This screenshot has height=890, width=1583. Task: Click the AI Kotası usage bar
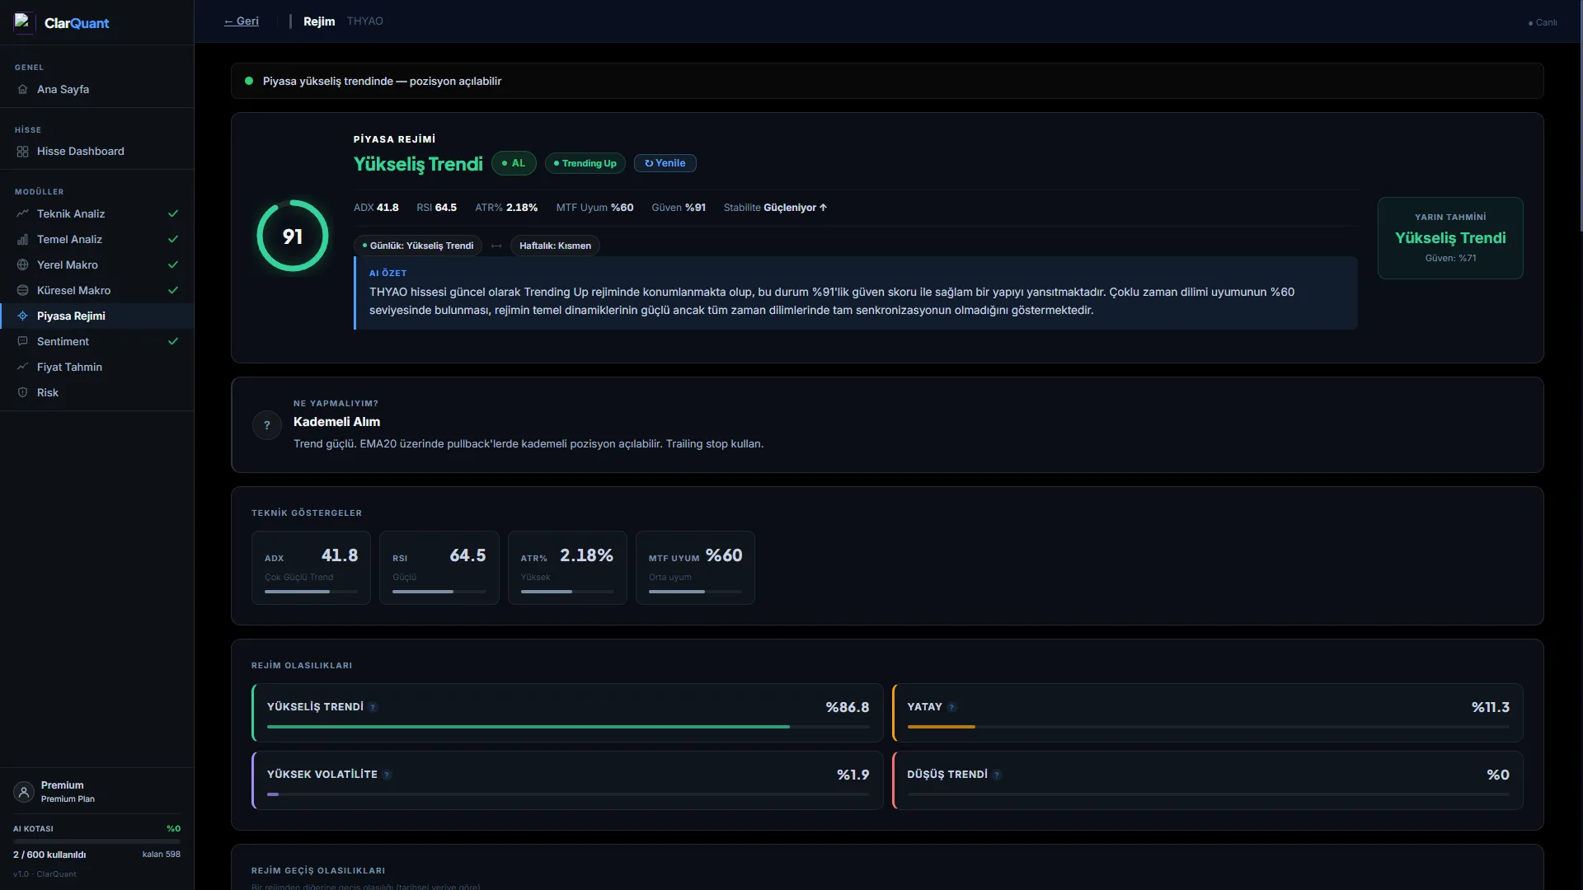click(96, 841)
